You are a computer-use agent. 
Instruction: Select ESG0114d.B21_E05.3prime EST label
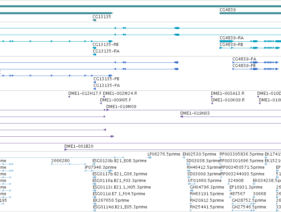point(120,207)
